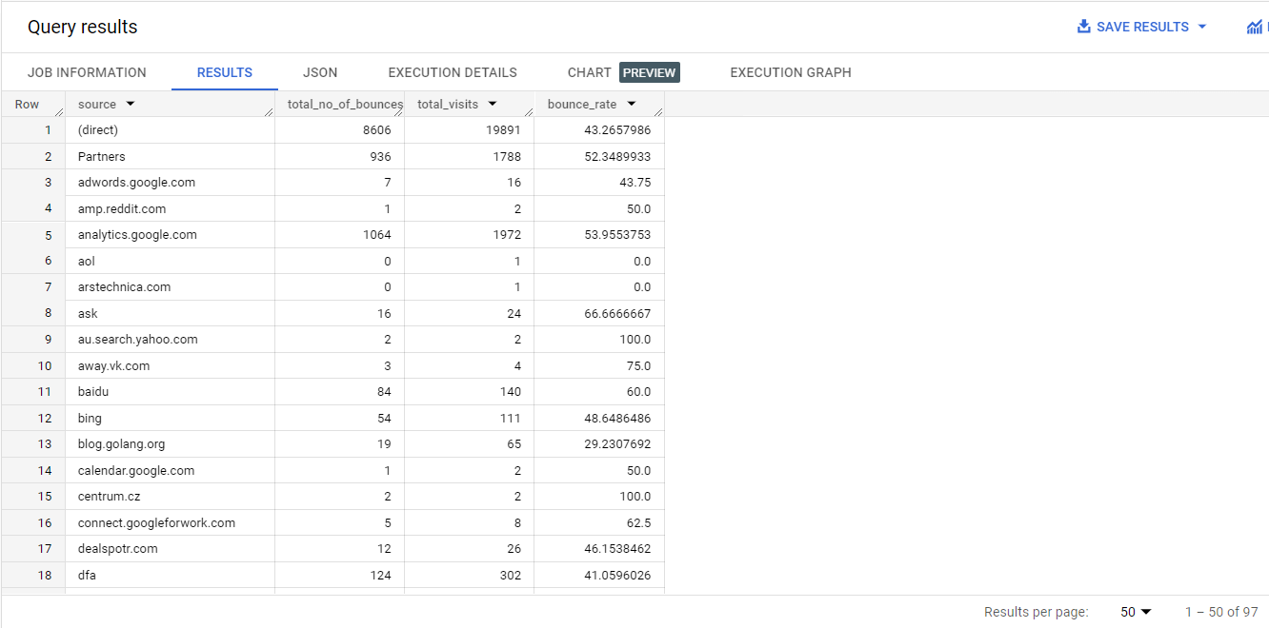Click the bing row in the results table

tap(87, 418)
